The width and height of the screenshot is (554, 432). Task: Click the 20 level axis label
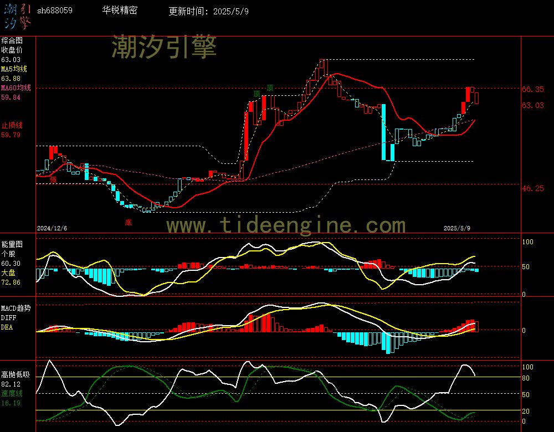526,411
